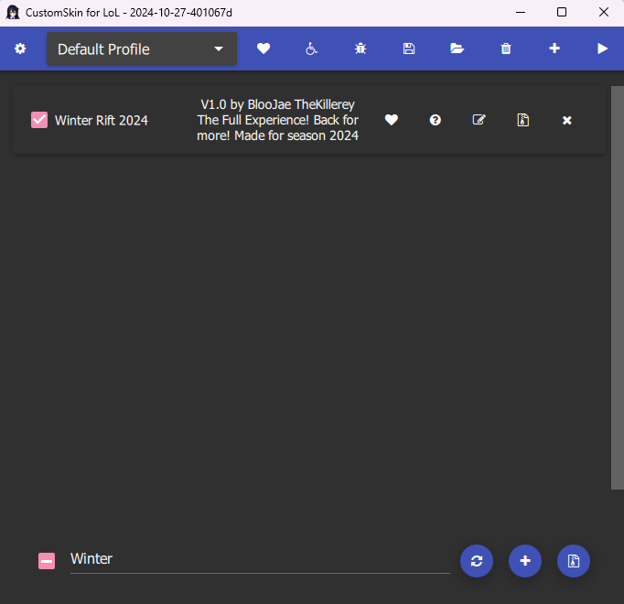Click the open folder icon

[x=457, y=49]
